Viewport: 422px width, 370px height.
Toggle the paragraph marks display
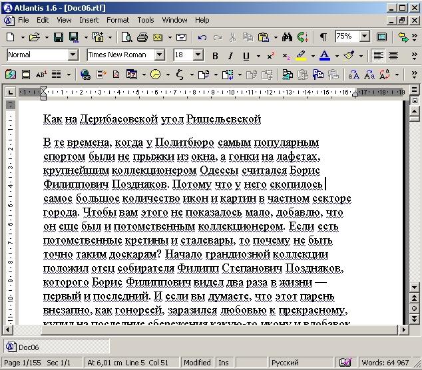click(323, 37)
